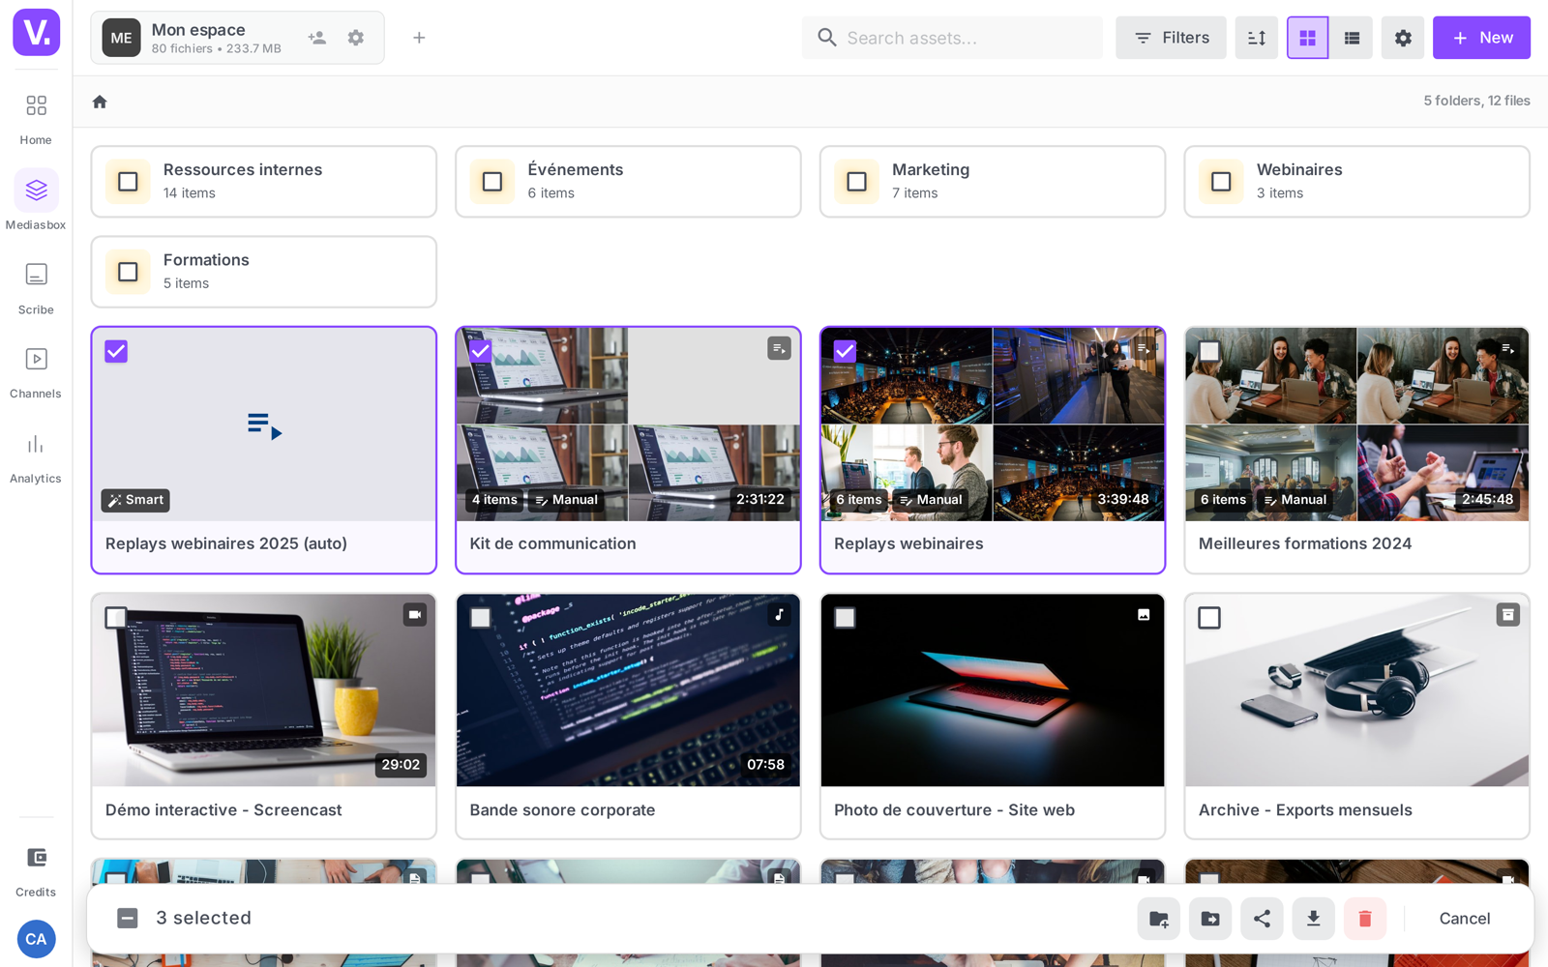The image size is (1548, 967).
Task: Share the selected items
Action: [1262, 919]
